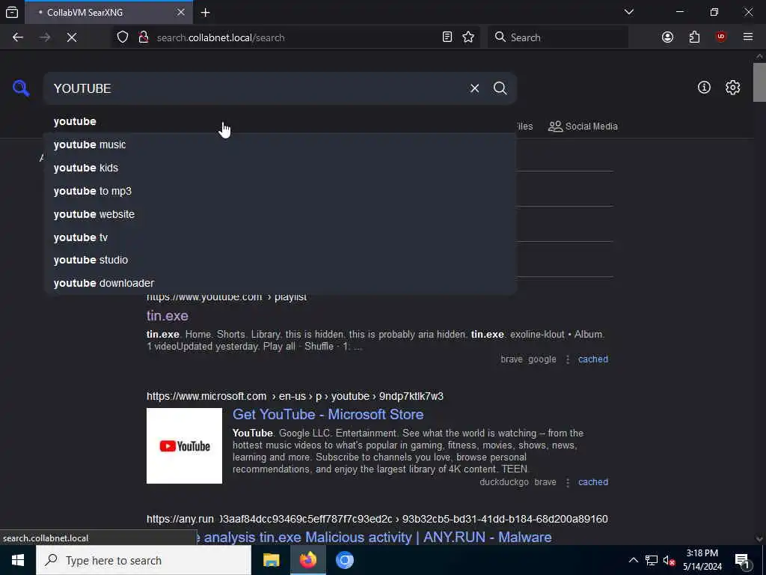Choose 'youtube tv' suggestion
Image resolution: width=766 pixels, height=575 pixels.
(280, 237)
